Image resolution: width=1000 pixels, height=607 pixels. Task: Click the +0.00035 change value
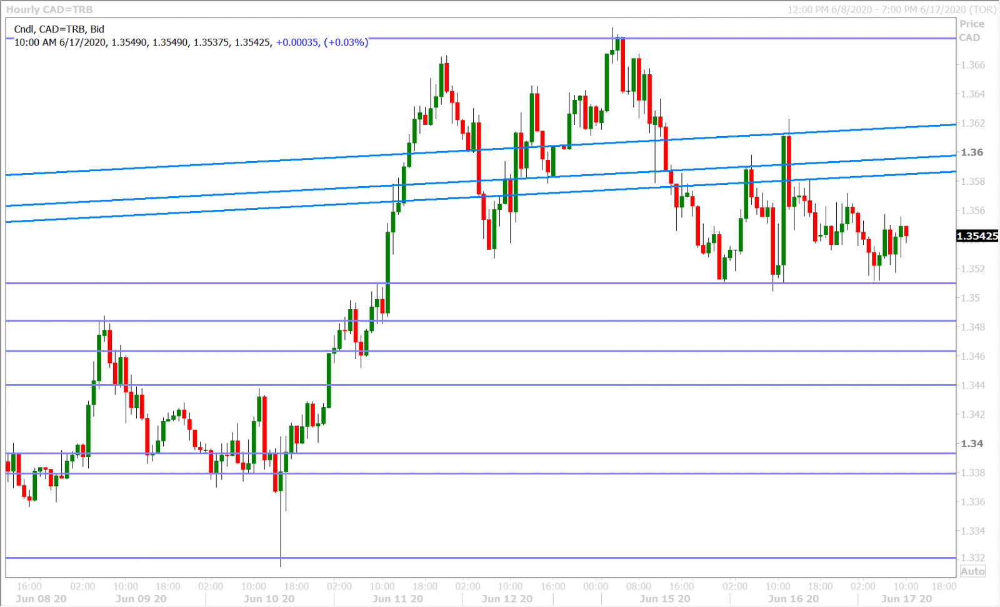[x=297, y=42]
